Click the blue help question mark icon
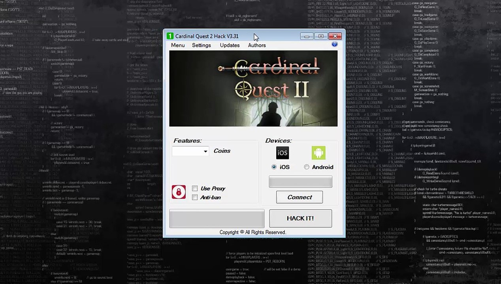Image resolution: width=501 pixels, height=284 pixels. point(335,44)
